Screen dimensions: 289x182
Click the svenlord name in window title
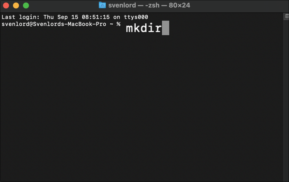click(122, 5)
